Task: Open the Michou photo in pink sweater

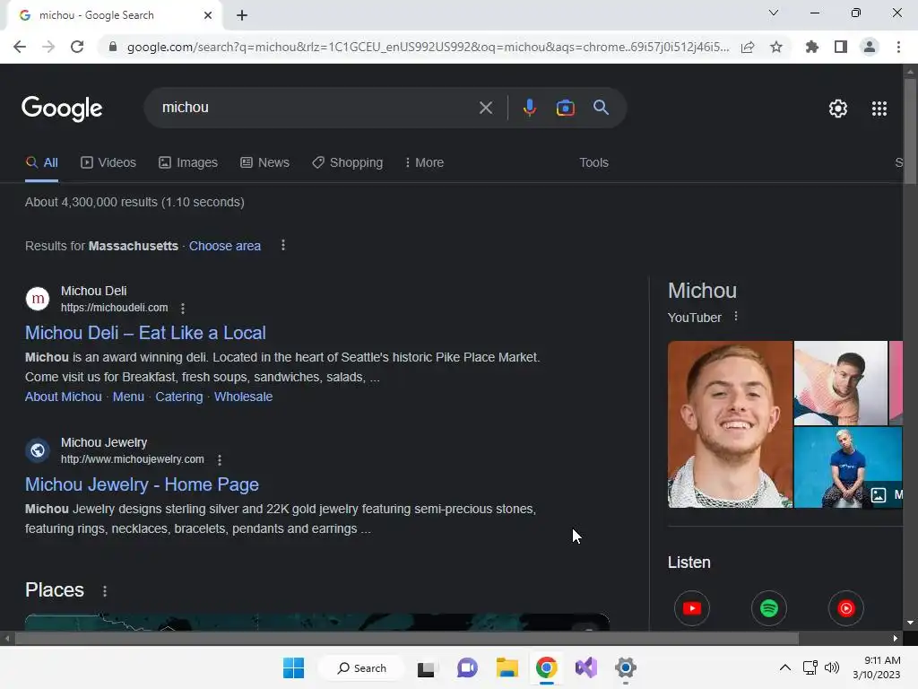Action: 840,382
